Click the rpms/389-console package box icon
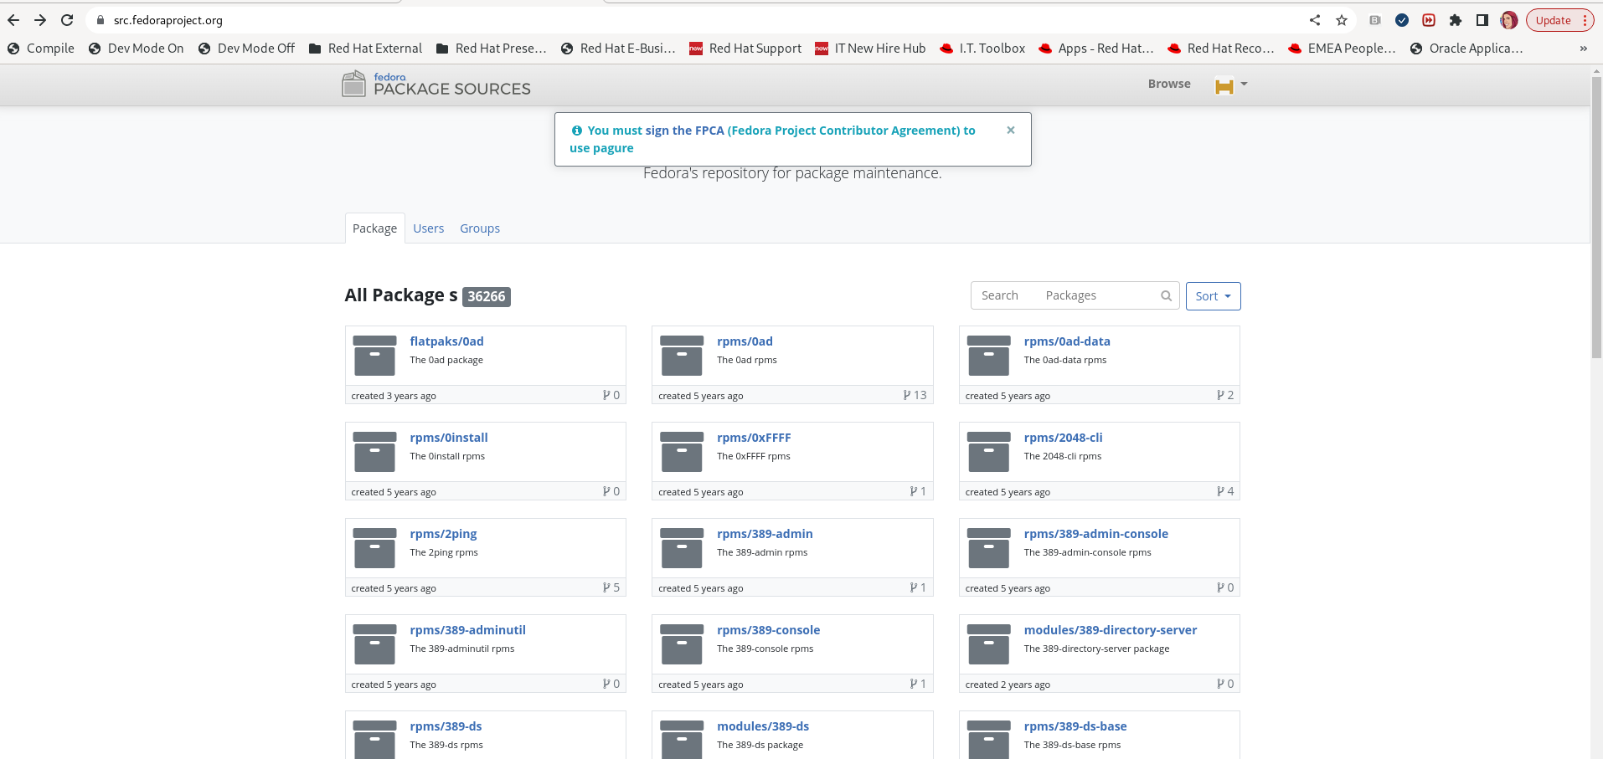The image size is (1603, 759). pyautogui.click(x=682, y=644)
